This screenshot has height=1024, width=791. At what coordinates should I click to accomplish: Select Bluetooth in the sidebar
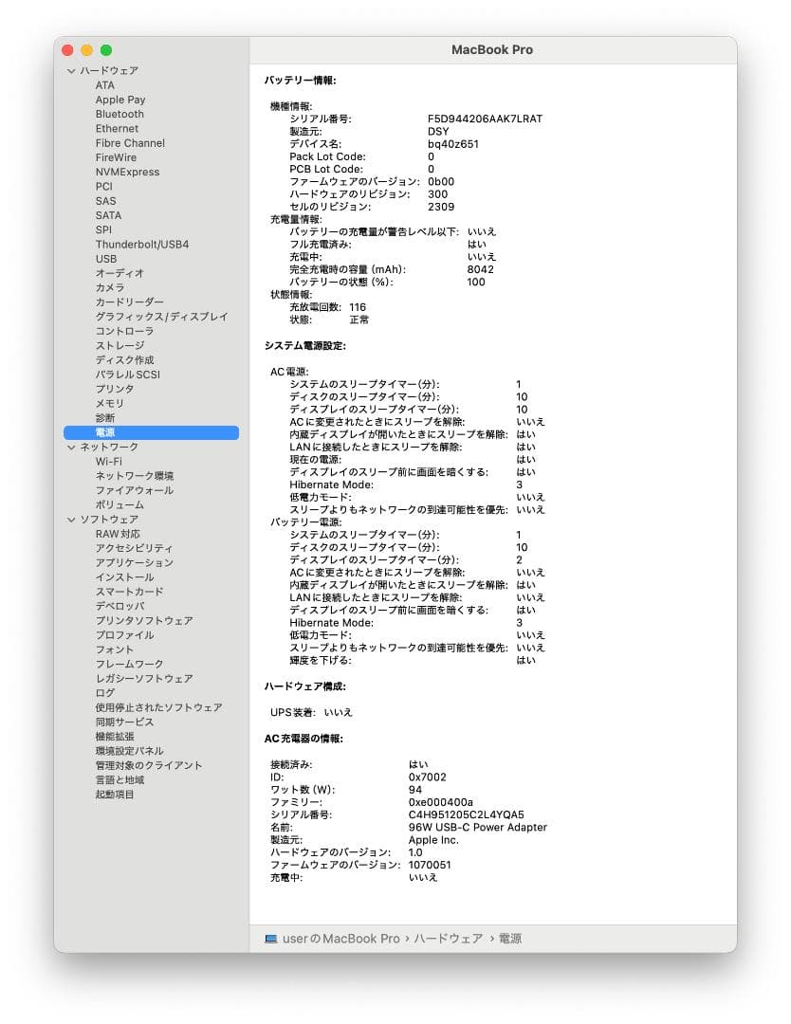click(120, 114)
